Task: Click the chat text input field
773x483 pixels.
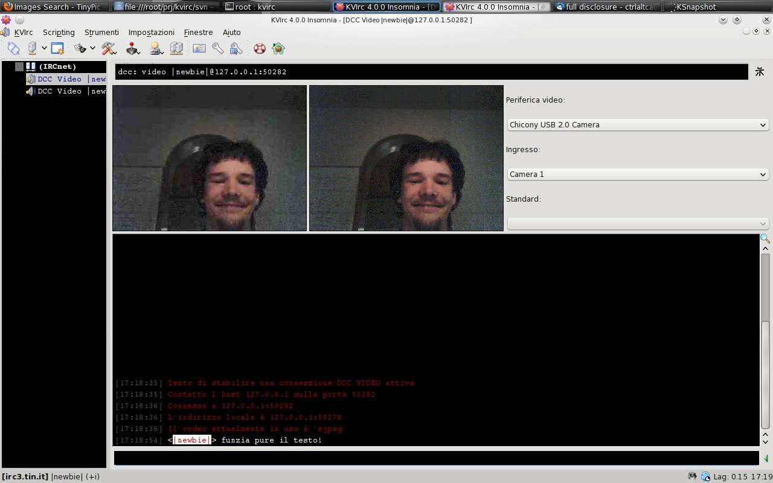Action: click(436, 458)
